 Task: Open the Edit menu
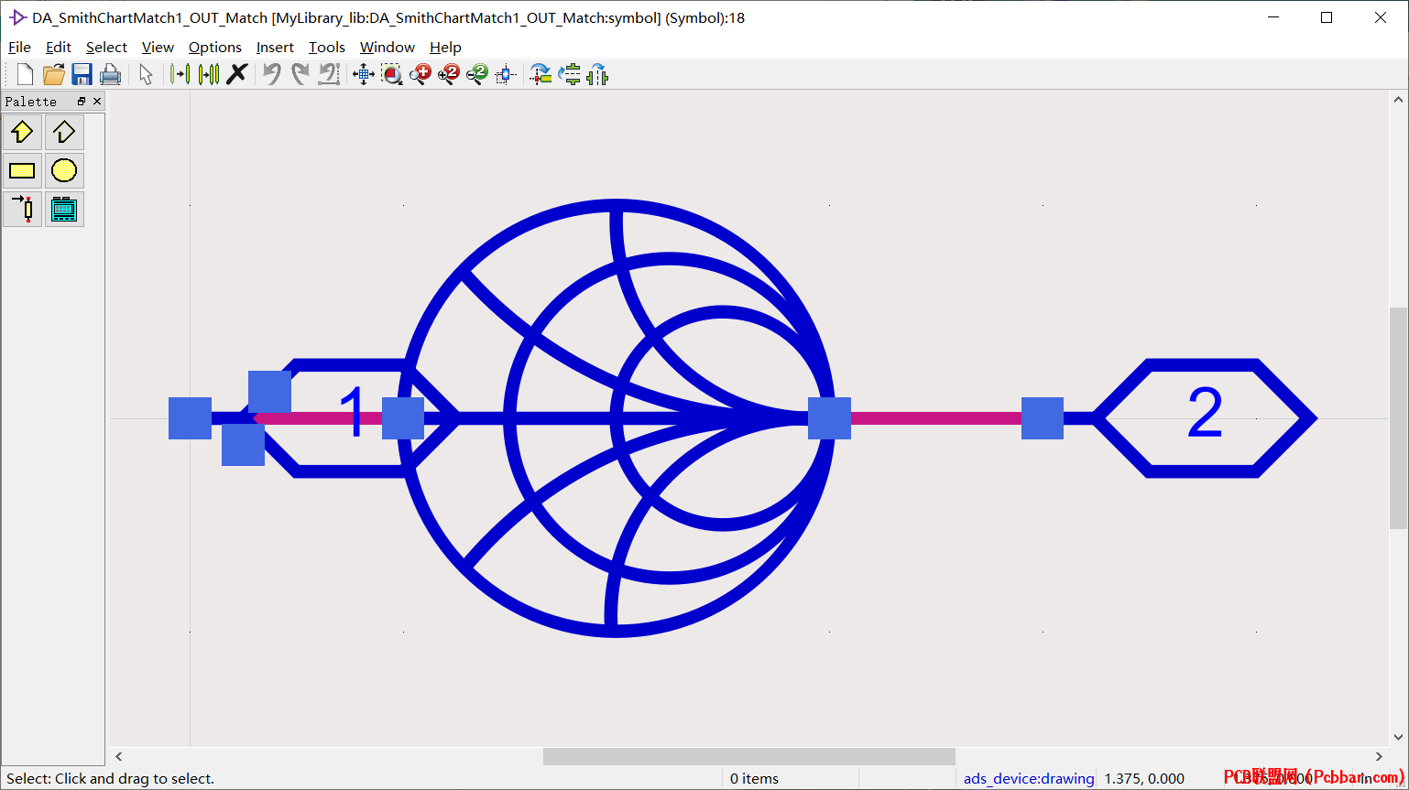(59, 48)
